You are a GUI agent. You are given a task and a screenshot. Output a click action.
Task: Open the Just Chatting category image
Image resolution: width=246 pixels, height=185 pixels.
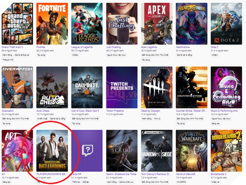point(122,23)
